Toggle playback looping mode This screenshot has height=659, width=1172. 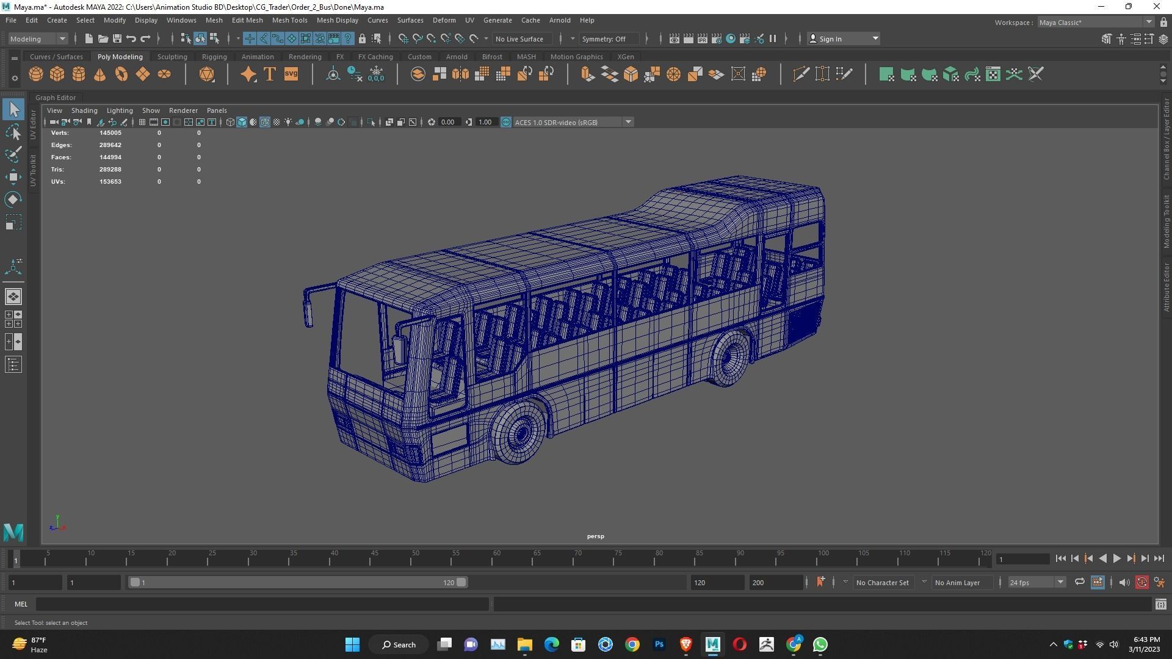[x=1079, y=582]
